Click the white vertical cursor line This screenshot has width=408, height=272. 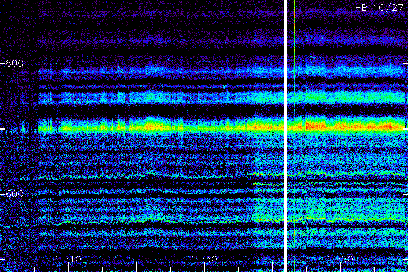285,136
